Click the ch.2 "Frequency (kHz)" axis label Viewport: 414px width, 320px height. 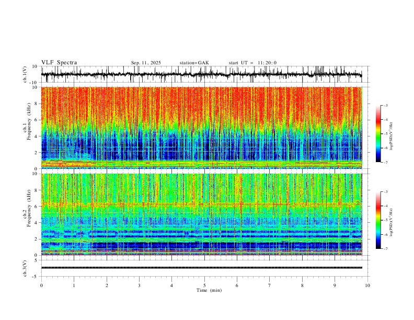pyautogui.click(x=29, y=208)
